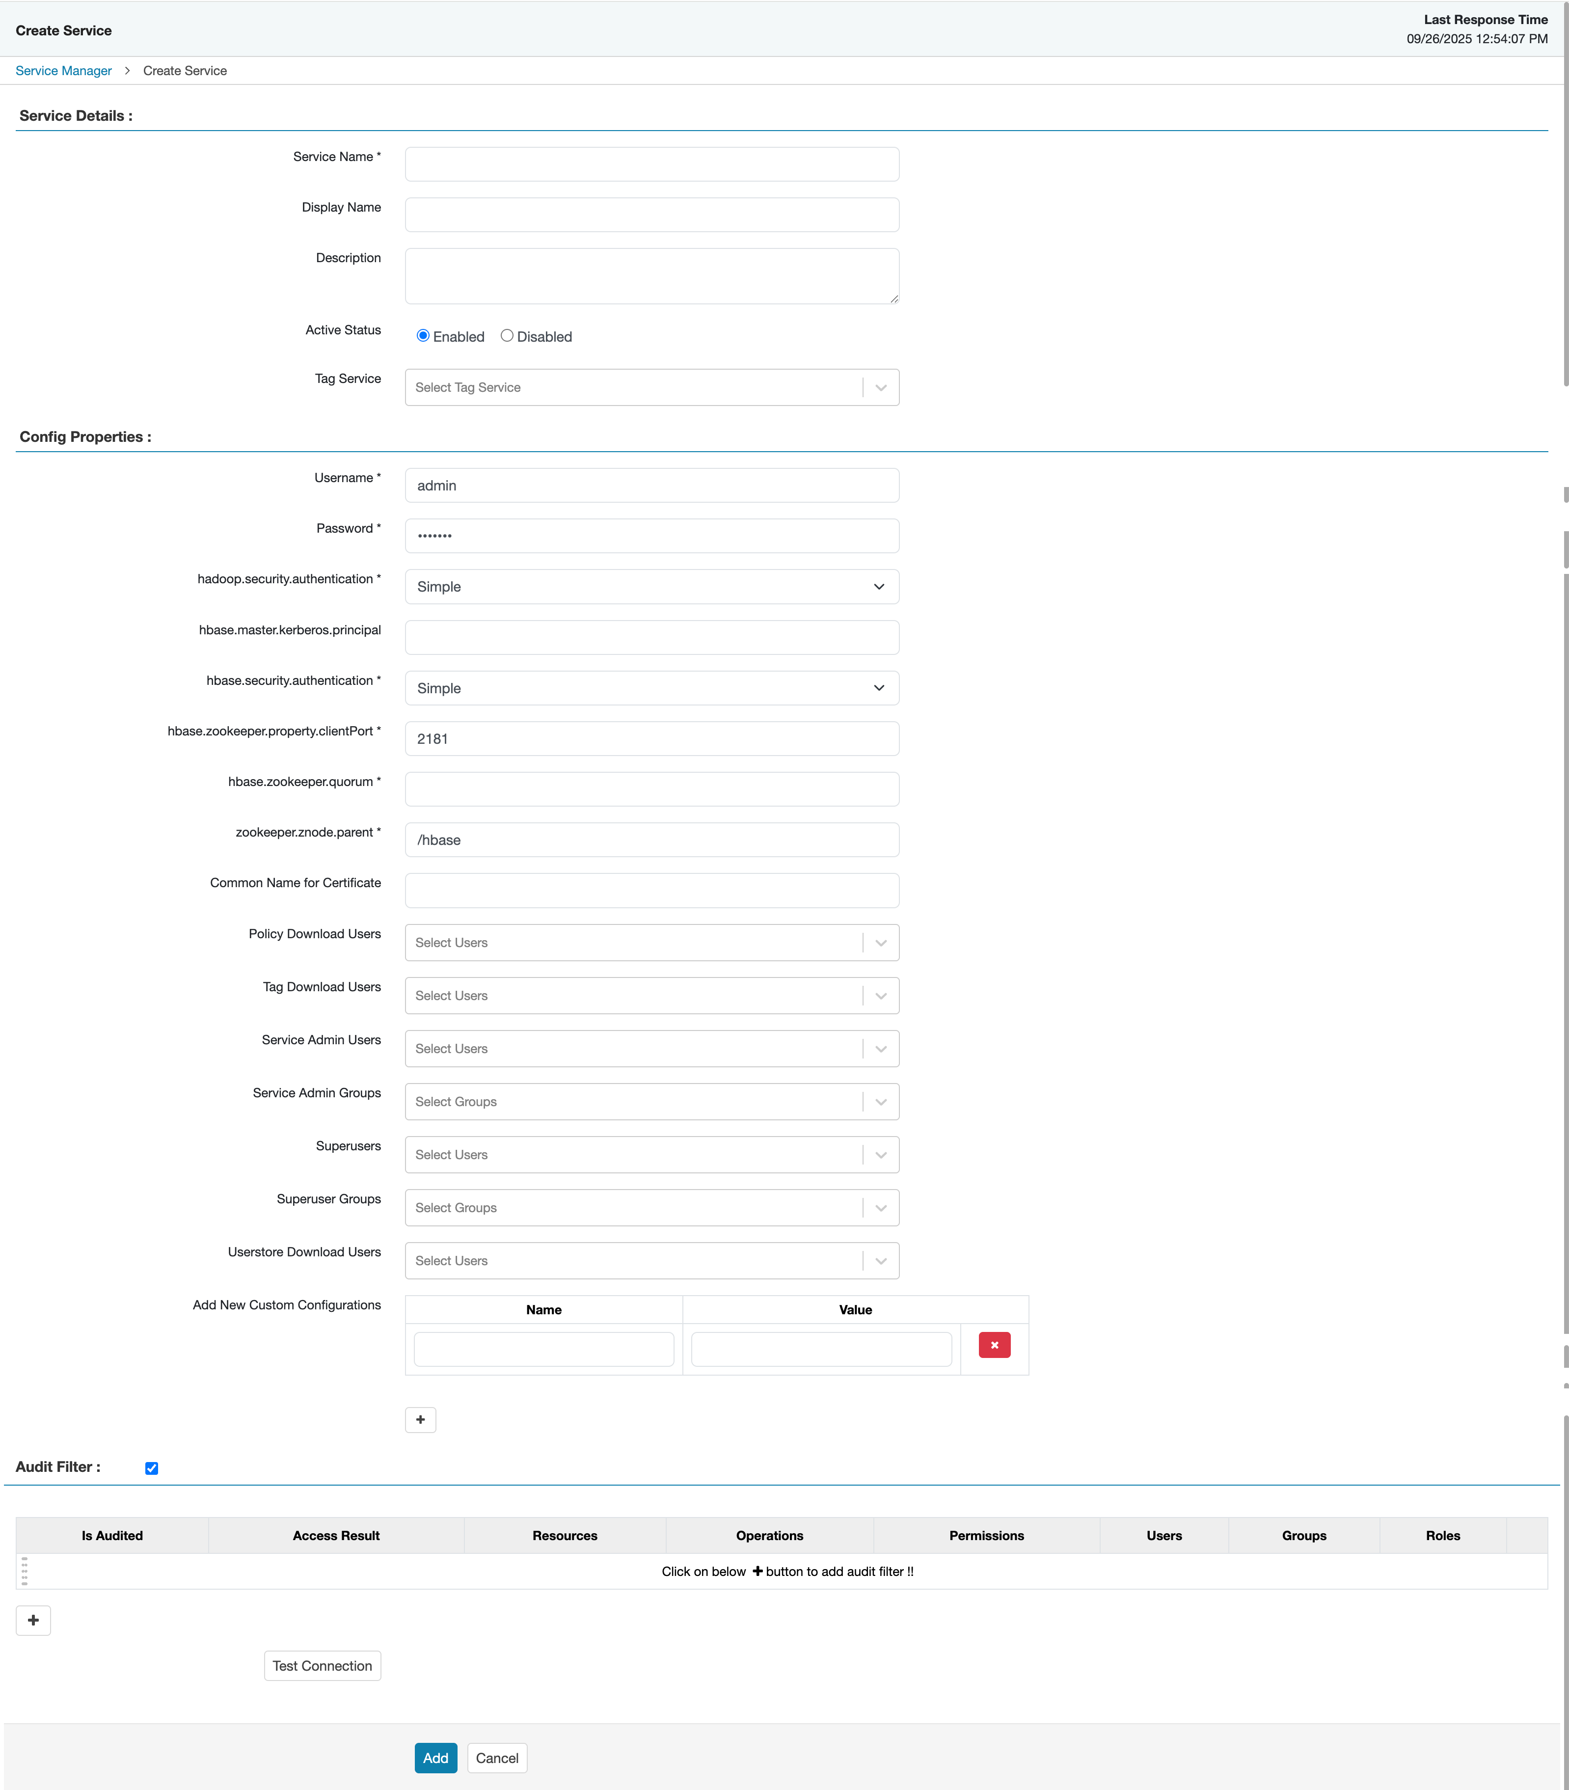Click the Add button
Screen dimensions: 1569x1790
(435, 1758)
